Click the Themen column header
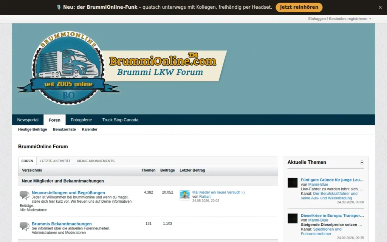 click(x=148, y=171)
